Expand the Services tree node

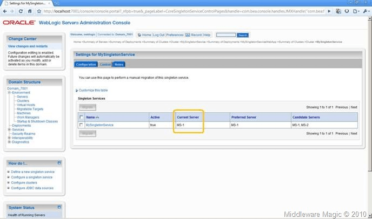9,129
